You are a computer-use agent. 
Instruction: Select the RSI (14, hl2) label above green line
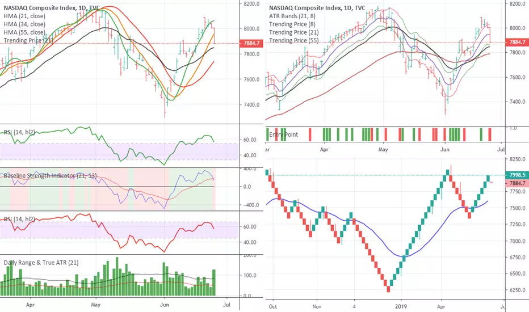pyautogui.click(x=19, y=132)
